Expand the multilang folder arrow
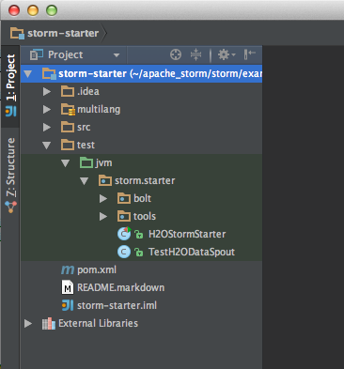This screenshot has width=344, height=369. click(47, 109)
